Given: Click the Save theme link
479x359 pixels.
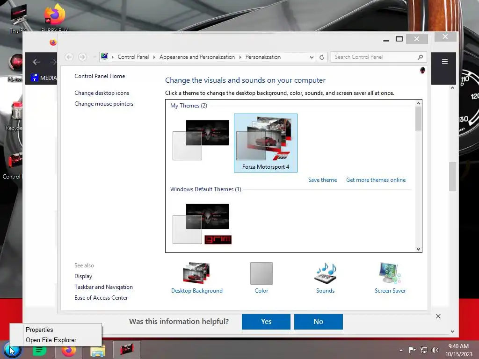Looking at the screenshot, I should coord(323,180).
